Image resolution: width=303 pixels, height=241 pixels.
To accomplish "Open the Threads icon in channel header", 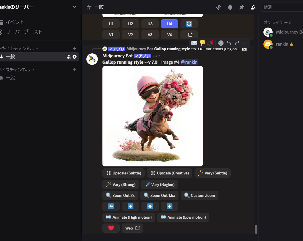I will [x=219, y=7].
